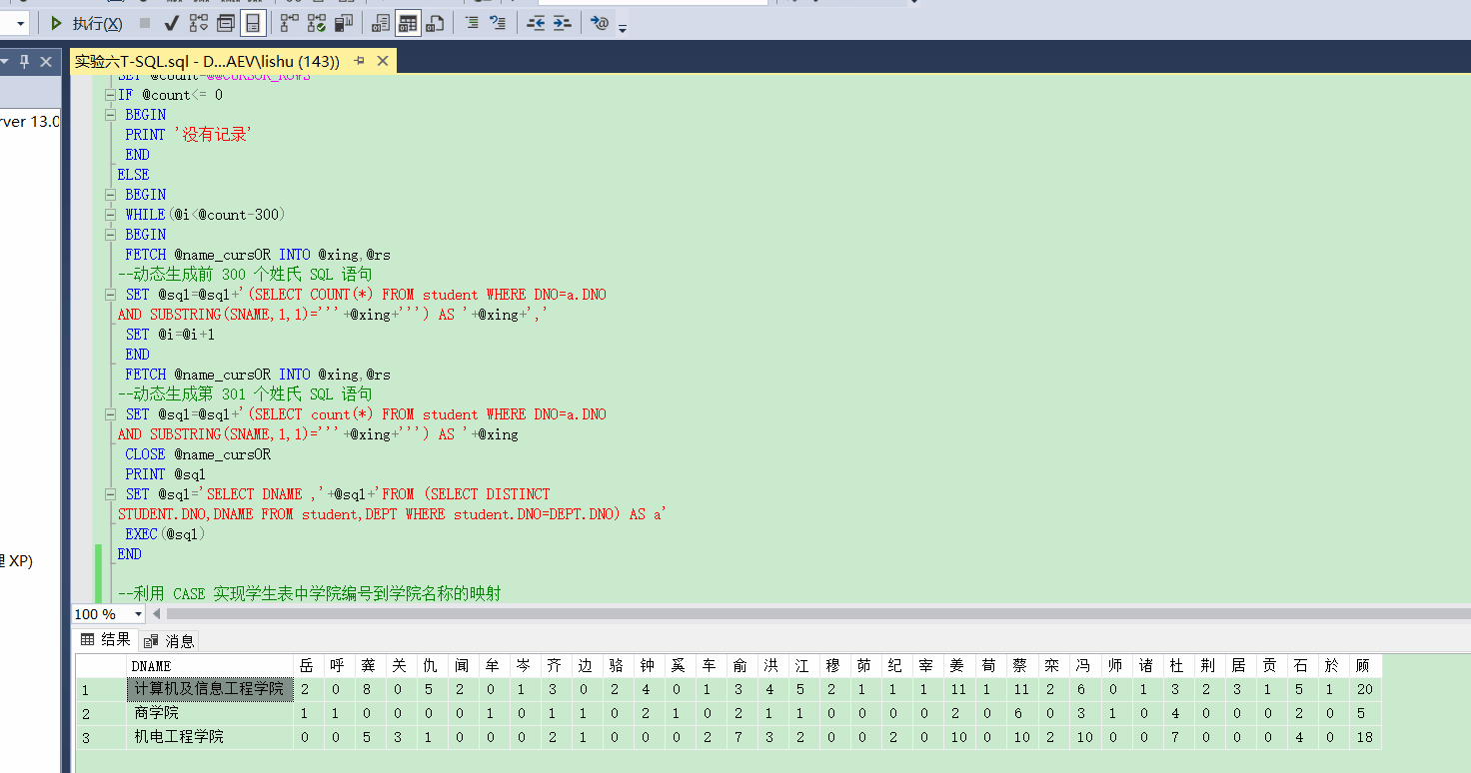Select results row header 1
This screenshot has height=773, width=1471.
coord(101,689)
